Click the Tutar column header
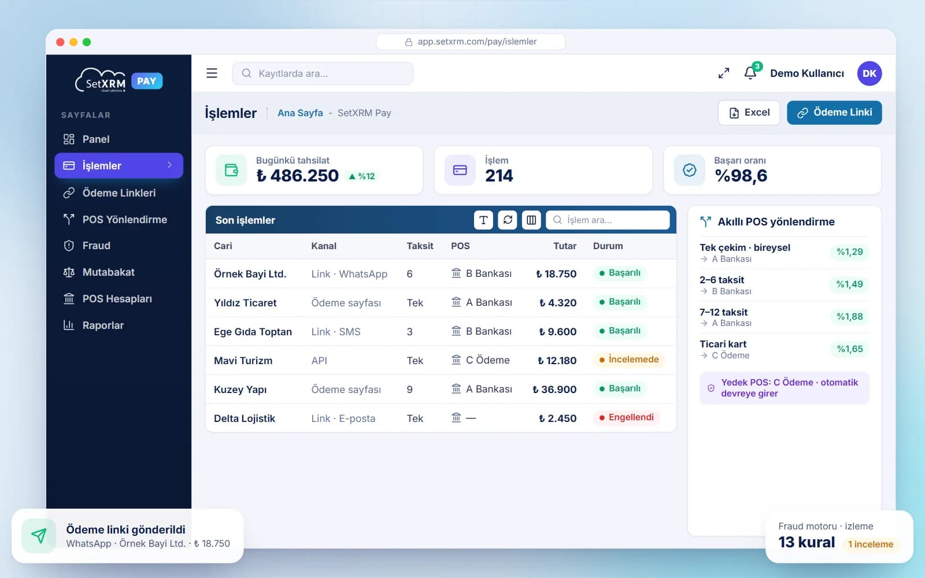The height and width of the screenshot is (578, 925). (x=564, y=246)
